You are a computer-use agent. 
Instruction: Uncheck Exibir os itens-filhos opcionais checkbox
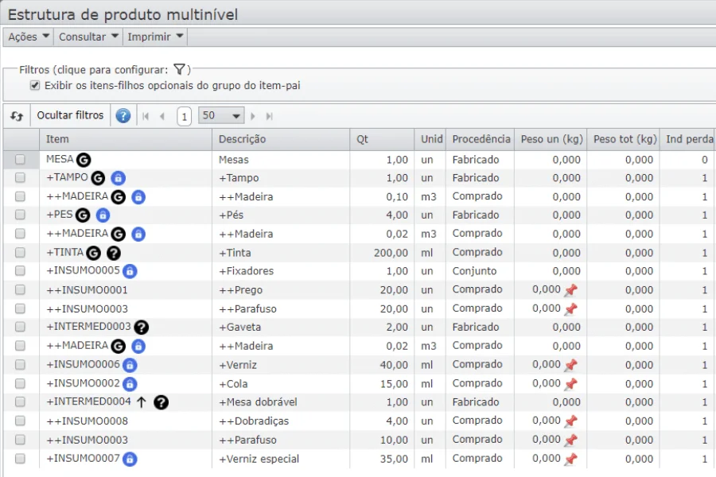click(35, 85)
